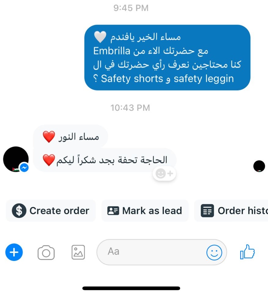
Task: Open the photo gallery icon
Action: pyautogui.click(x=78, y=252)
